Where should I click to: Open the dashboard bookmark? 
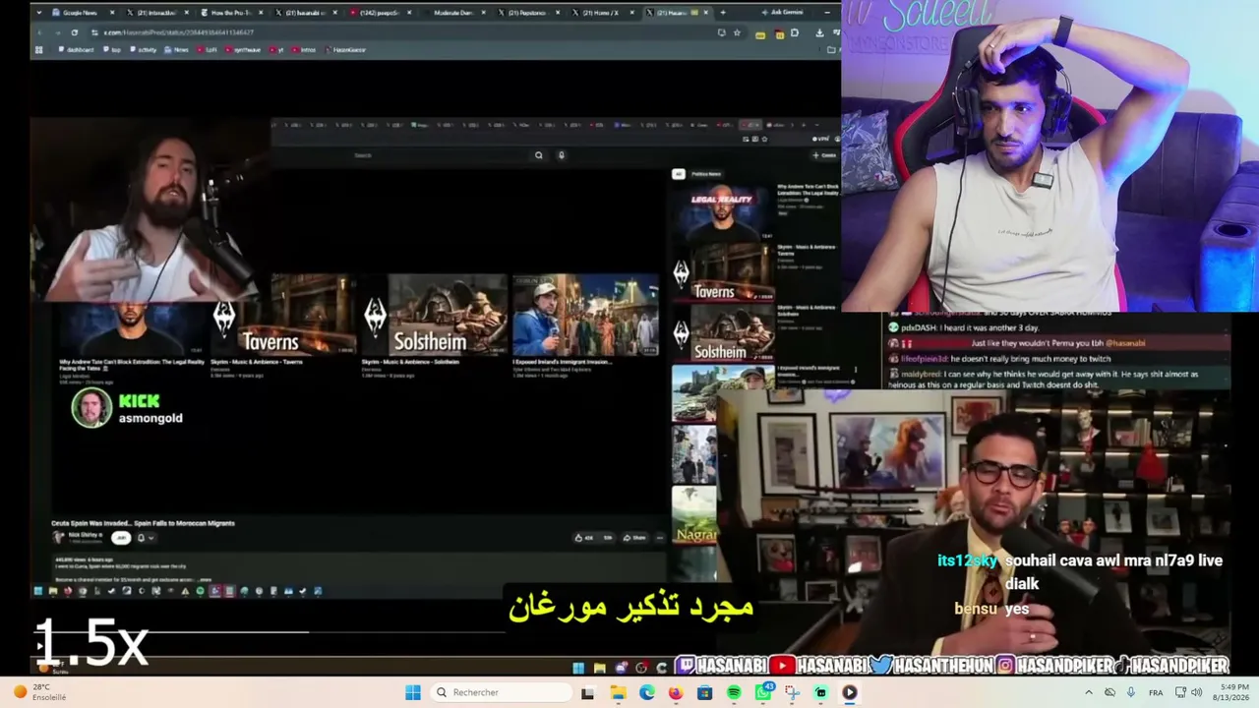(x=76, y=49)
